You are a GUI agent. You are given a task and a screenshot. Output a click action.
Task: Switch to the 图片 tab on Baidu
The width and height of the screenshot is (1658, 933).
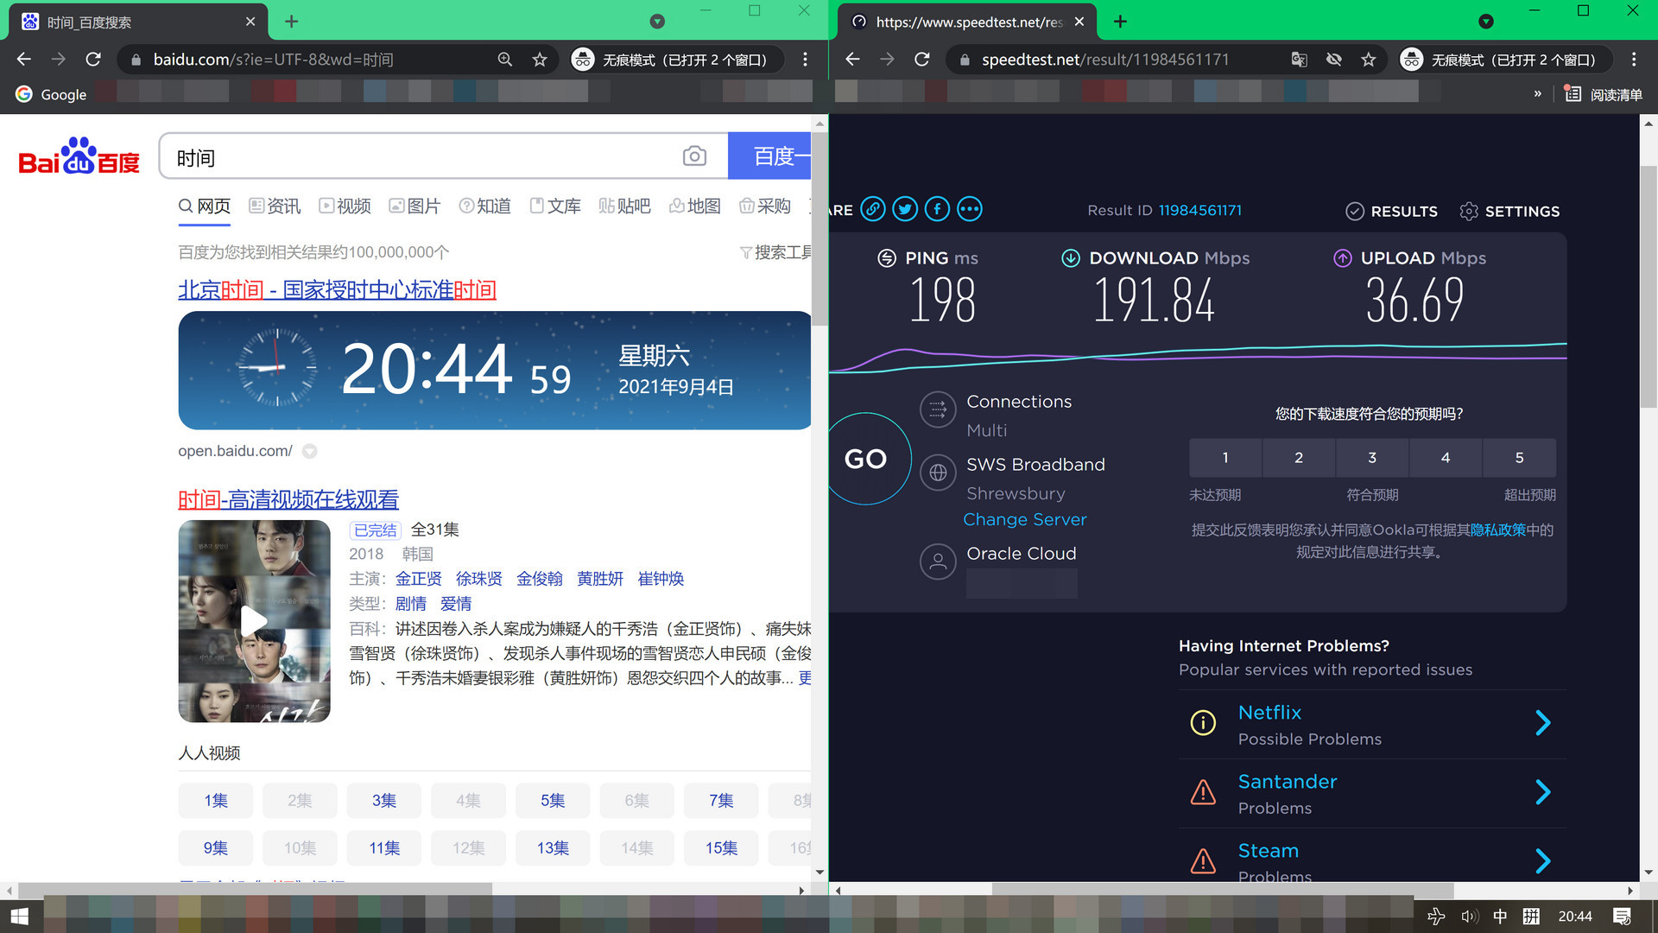[414, 206]
